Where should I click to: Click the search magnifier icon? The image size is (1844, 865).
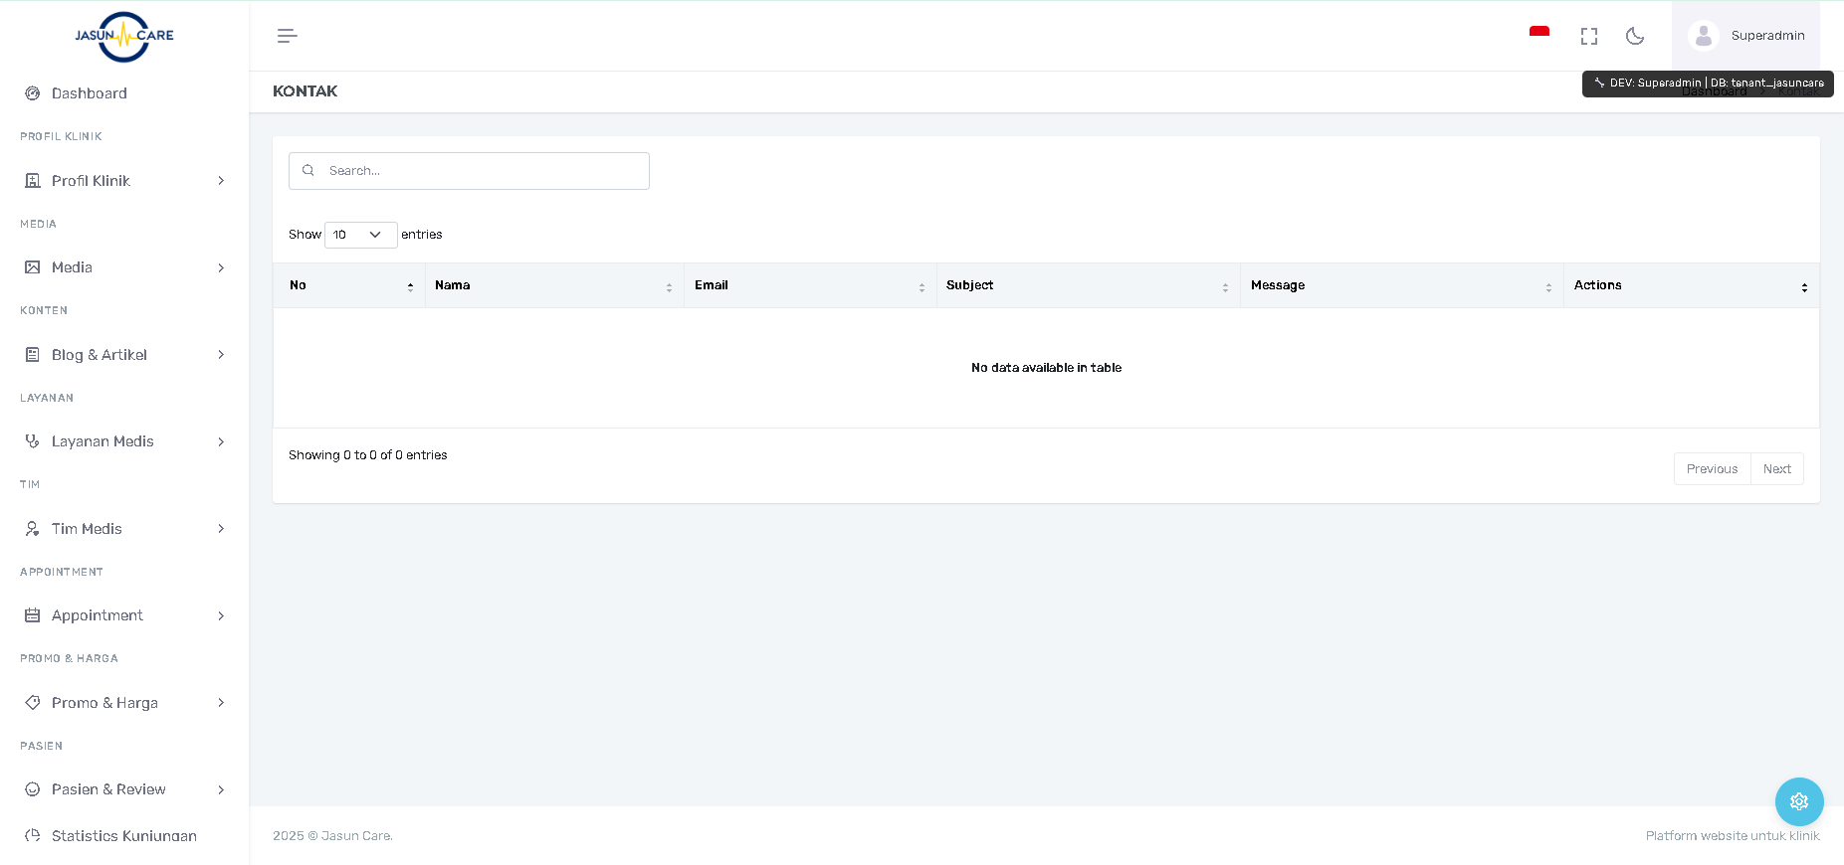tap(308, 171)
